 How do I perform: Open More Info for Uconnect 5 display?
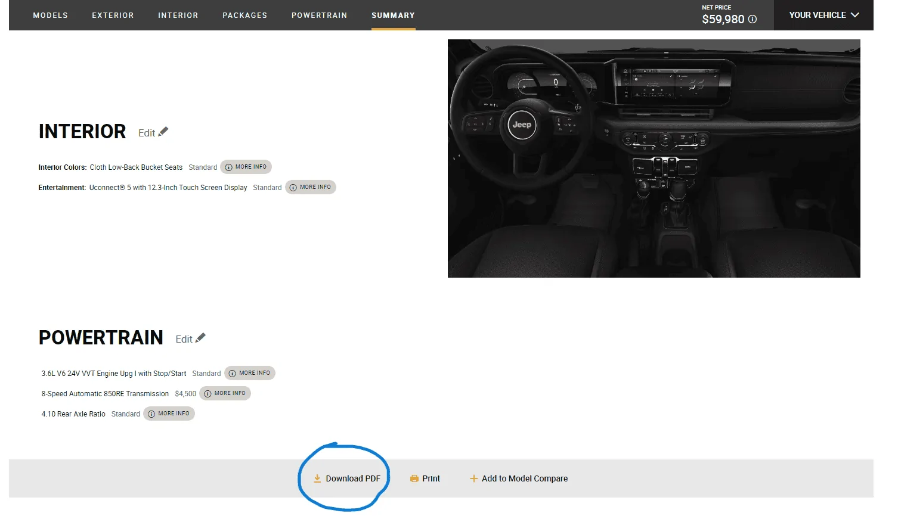click(x=311, y=187)
